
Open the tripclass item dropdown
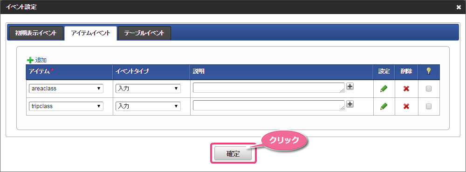point(66,106)
